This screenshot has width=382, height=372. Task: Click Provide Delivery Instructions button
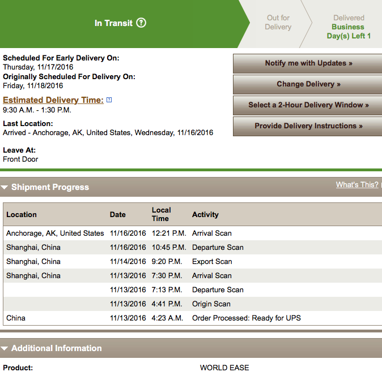tap(307, 126)
